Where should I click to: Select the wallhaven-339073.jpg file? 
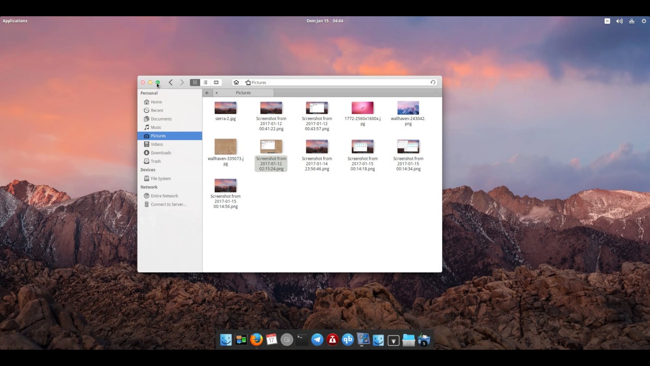225,152
